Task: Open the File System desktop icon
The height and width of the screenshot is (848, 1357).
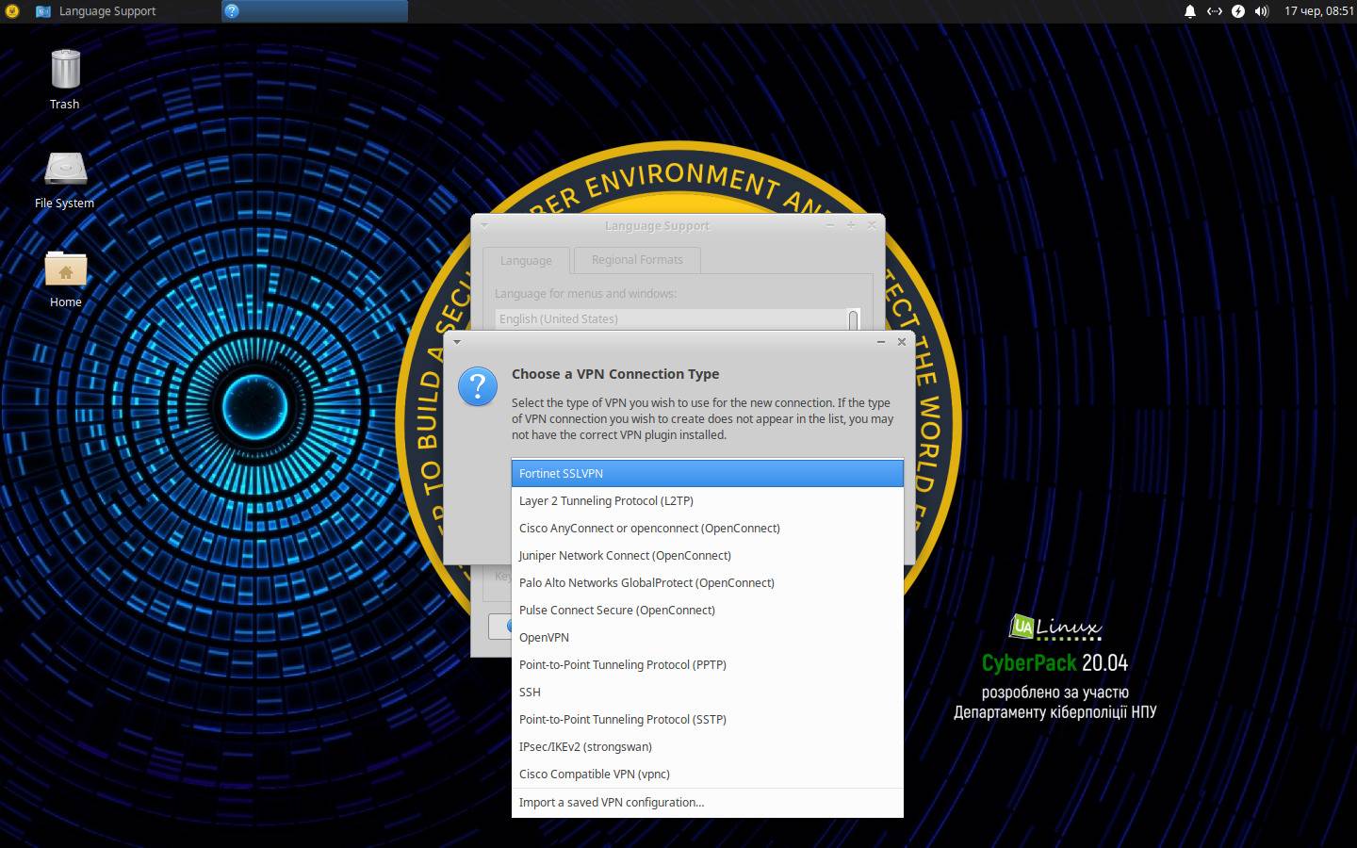Action: 65,180
